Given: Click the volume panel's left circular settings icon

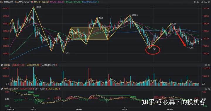Looking at the screenshot, I should (206, 65).
